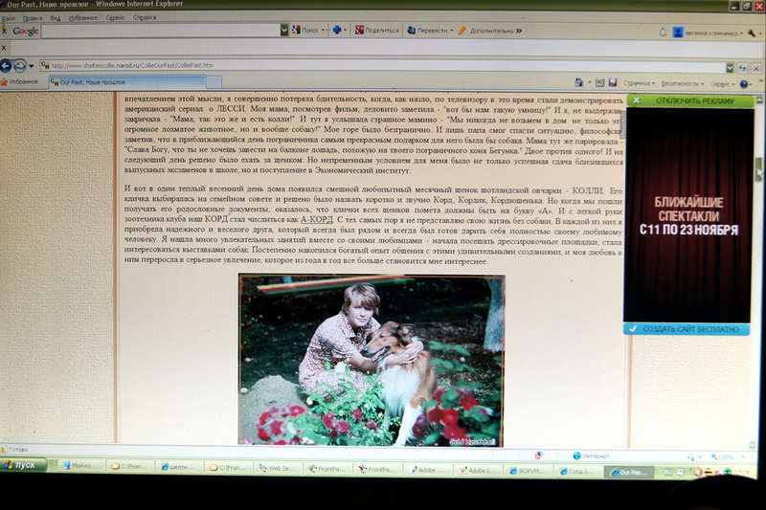
Task: Click the browser Back arrow button
Action: point(6,66)
